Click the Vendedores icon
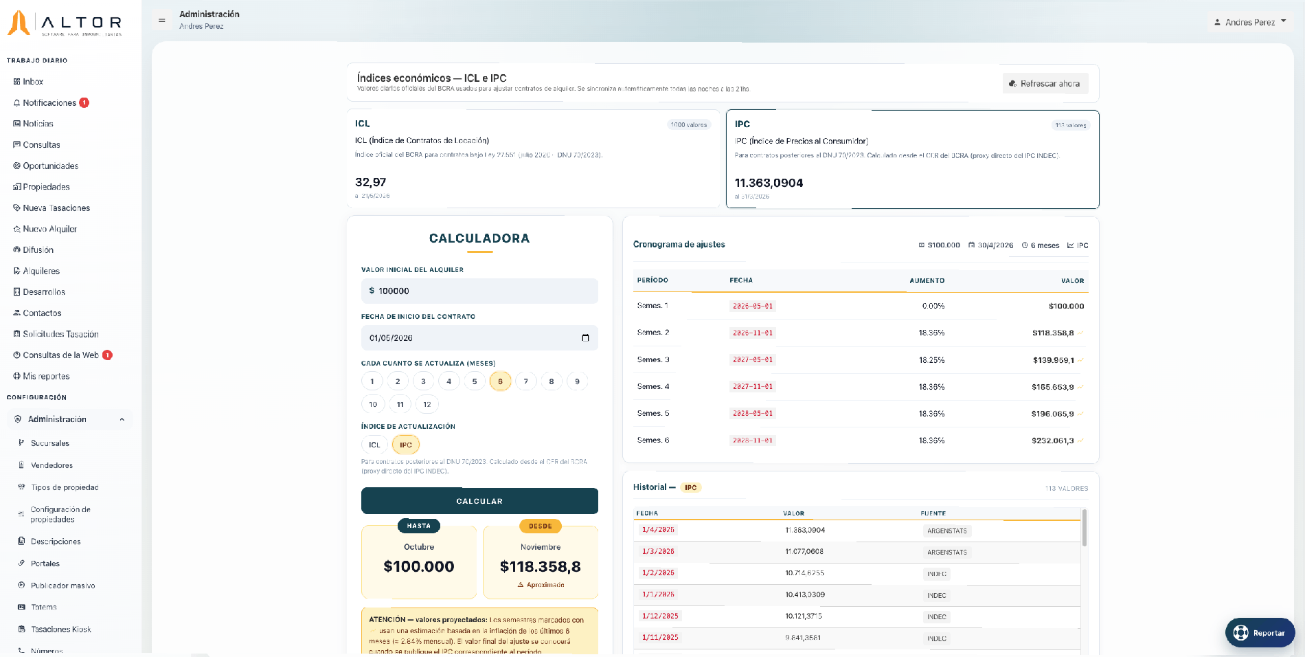 pyautogui.click(x=21, y=465)
